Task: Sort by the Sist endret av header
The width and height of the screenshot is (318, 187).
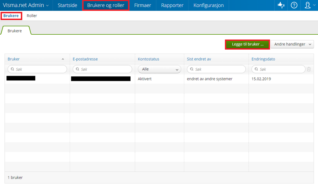Action: [x=199, y=59]
